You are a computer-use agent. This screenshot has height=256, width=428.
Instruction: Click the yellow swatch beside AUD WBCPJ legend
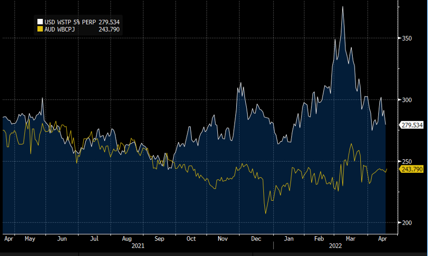coord(41,29)
